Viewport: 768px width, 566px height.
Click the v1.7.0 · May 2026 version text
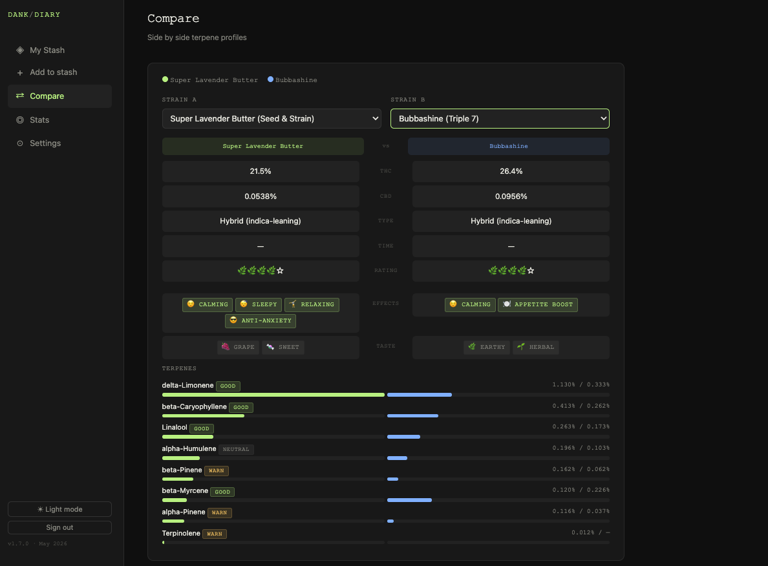(37, 543)
